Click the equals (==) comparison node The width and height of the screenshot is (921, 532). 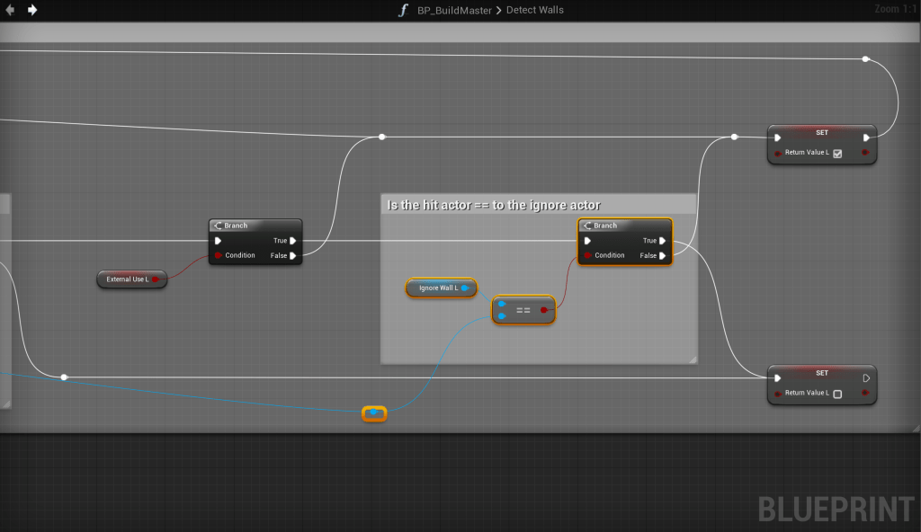pyautogui.click(x=523, y=310)
